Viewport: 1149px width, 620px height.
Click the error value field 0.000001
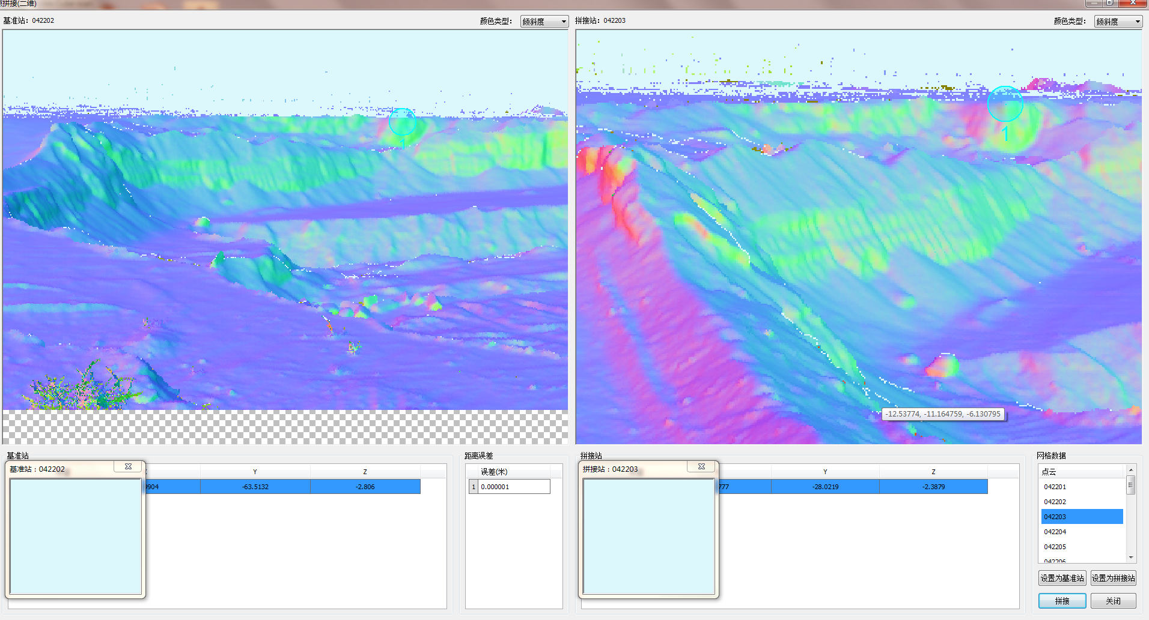click(x=513, y=487)
